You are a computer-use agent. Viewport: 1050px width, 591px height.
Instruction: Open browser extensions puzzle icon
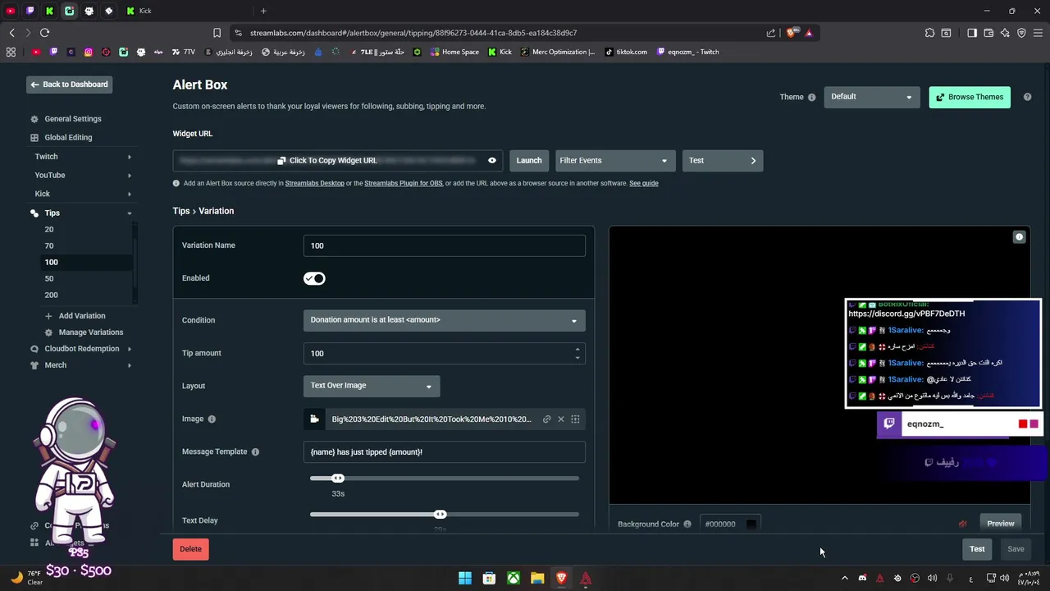(929, 33)
